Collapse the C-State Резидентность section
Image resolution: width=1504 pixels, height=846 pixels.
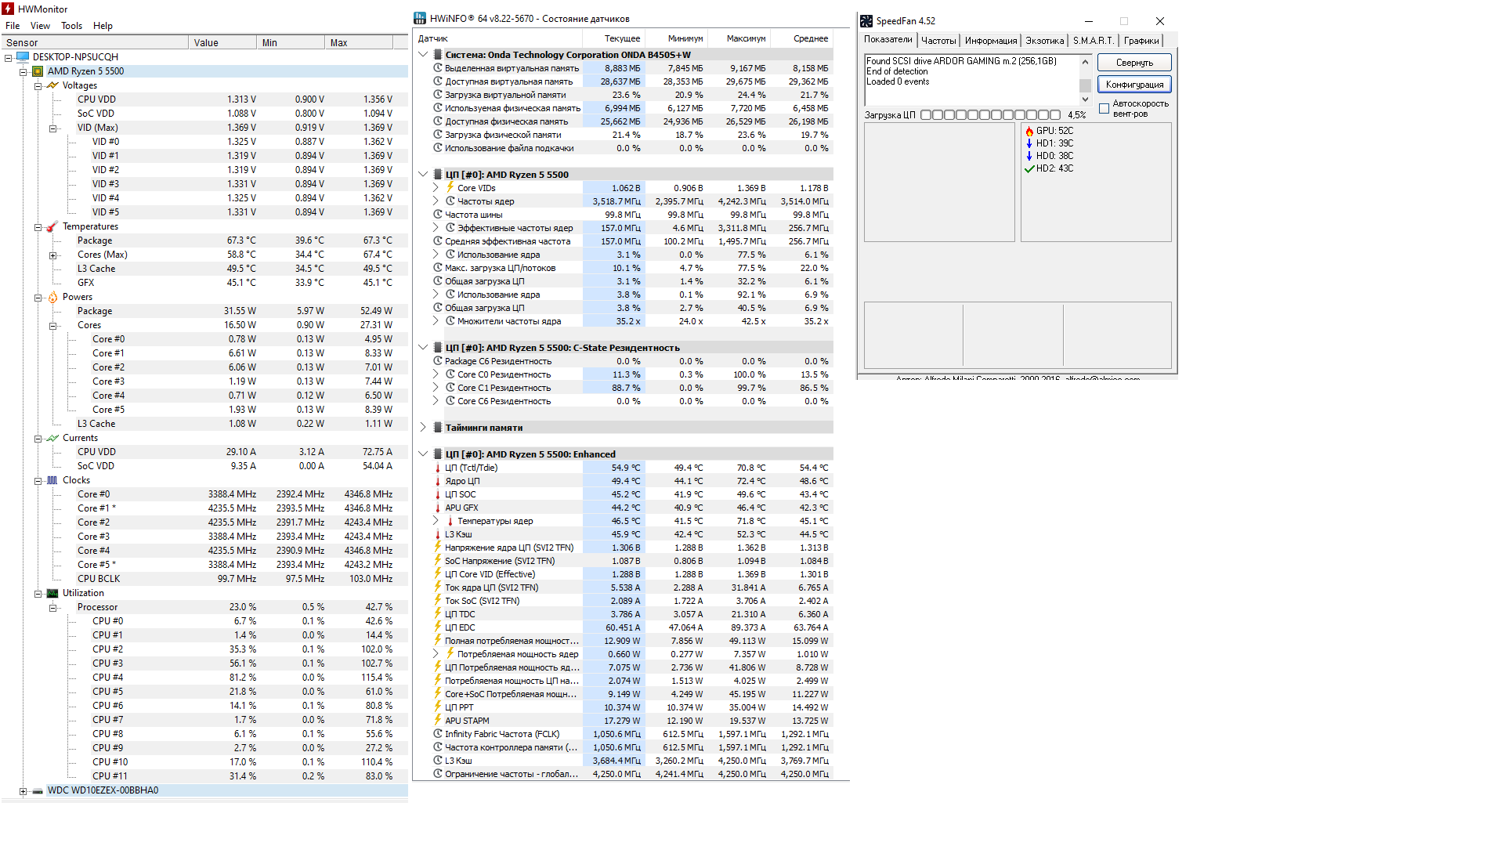click(x=423, y=348)
